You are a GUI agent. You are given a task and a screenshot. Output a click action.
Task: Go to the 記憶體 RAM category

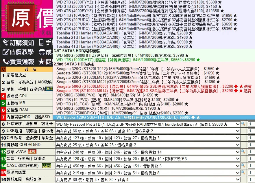[x=17, y=110]
